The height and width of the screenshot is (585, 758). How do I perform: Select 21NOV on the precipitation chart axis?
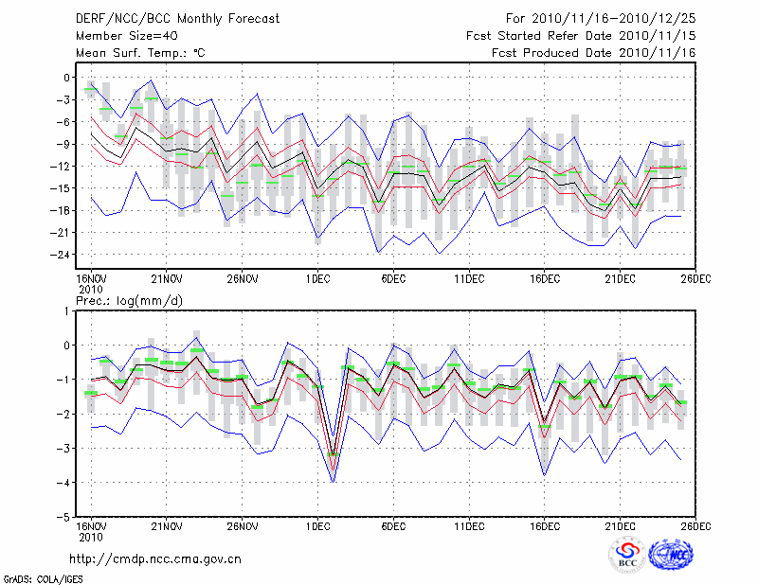point(167,525)
